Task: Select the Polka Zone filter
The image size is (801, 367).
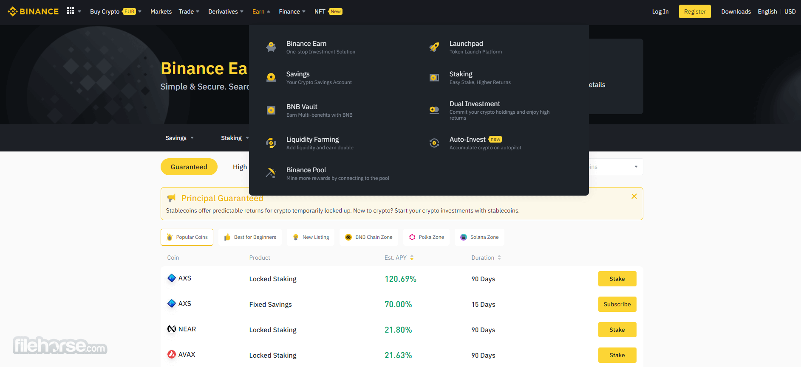Action: tap(426, 237)
